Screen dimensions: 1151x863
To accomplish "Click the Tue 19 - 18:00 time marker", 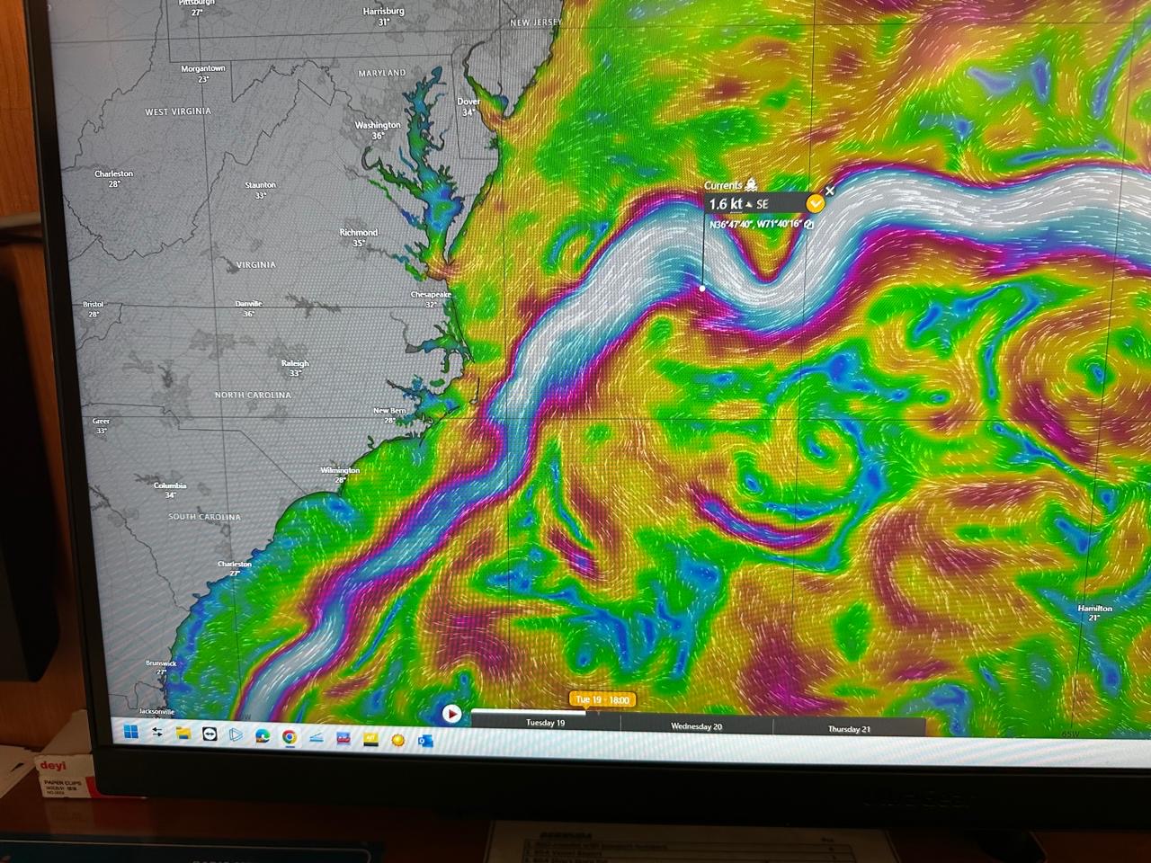I will pyautogui.click(x=602, y=699).
